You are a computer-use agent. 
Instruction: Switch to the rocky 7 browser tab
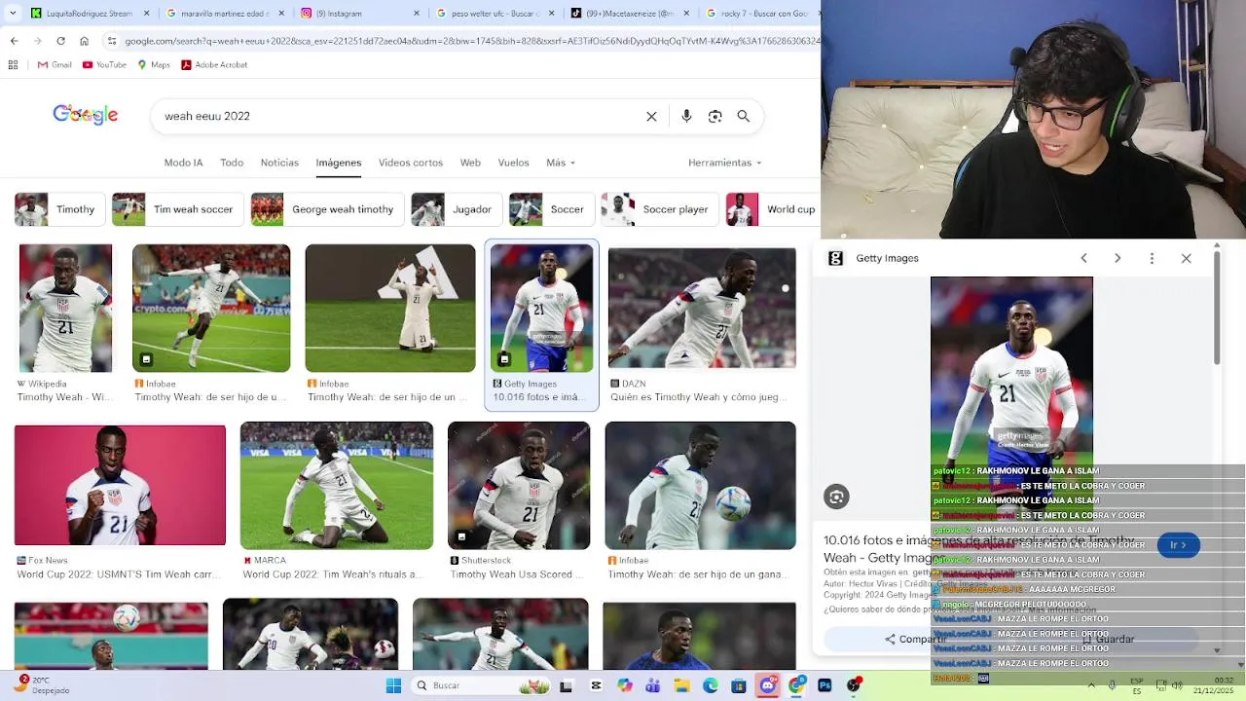click(x=759, y=14)
